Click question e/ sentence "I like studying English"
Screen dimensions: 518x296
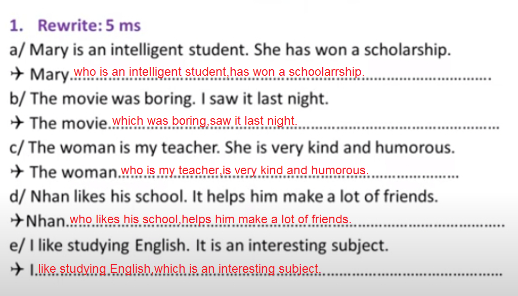[199, 245]
